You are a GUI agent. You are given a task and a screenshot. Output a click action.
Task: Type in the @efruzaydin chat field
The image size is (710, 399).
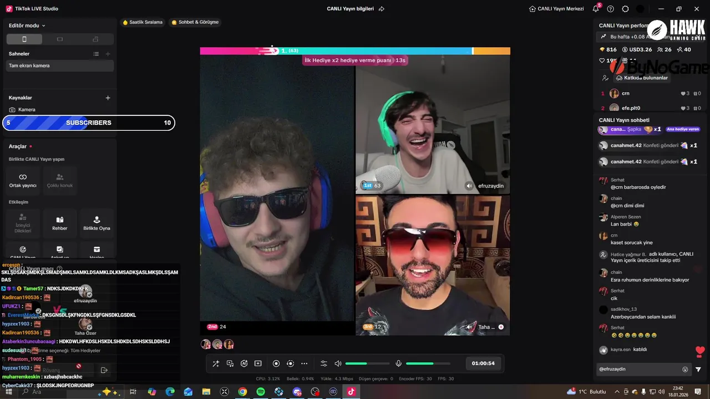pyautogui.click(x=639, y=369)
